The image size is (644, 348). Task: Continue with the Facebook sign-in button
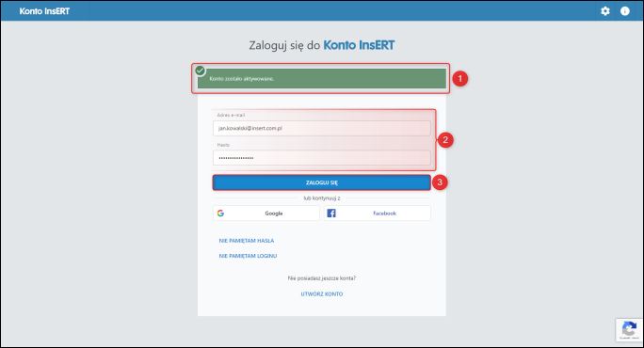click(377, 213)
